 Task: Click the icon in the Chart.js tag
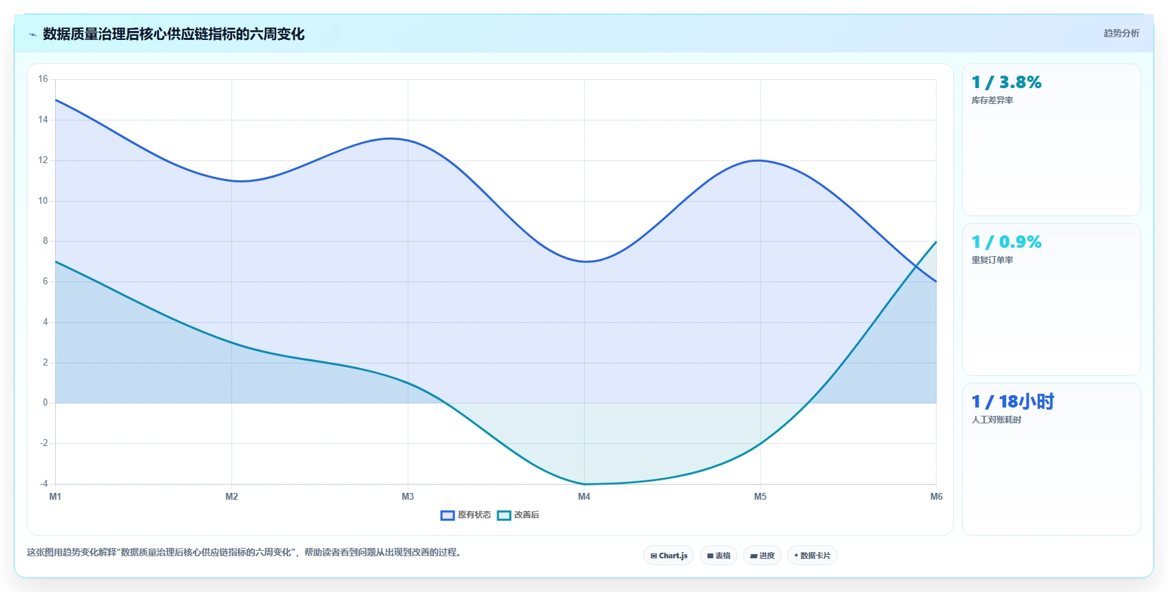pos(654,556)
